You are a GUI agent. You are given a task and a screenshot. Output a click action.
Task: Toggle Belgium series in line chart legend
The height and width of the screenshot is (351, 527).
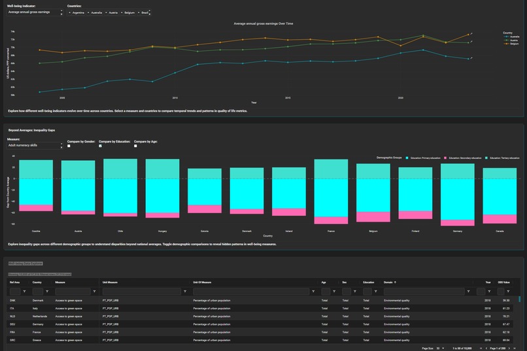click(x=511, y=44)
